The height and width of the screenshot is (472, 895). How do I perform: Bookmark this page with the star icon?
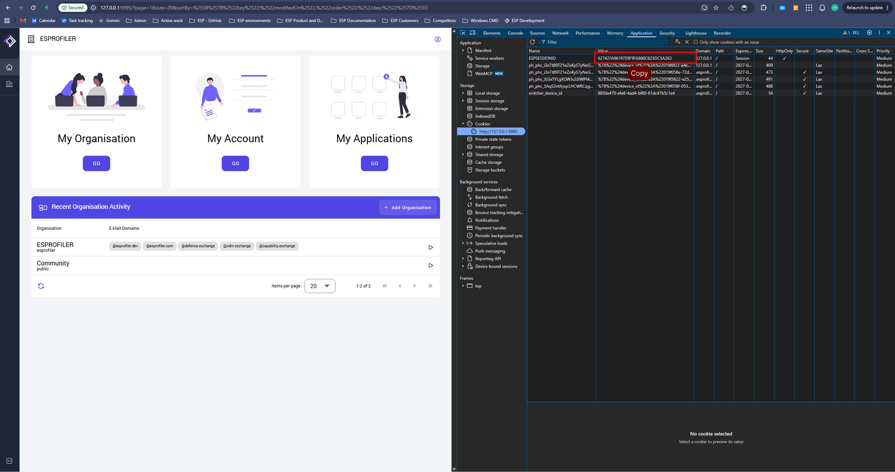716,8
